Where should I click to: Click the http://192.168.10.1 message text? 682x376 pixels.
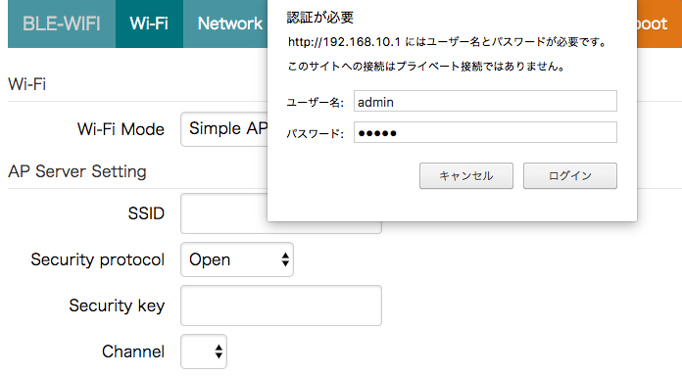pos(447,42)
